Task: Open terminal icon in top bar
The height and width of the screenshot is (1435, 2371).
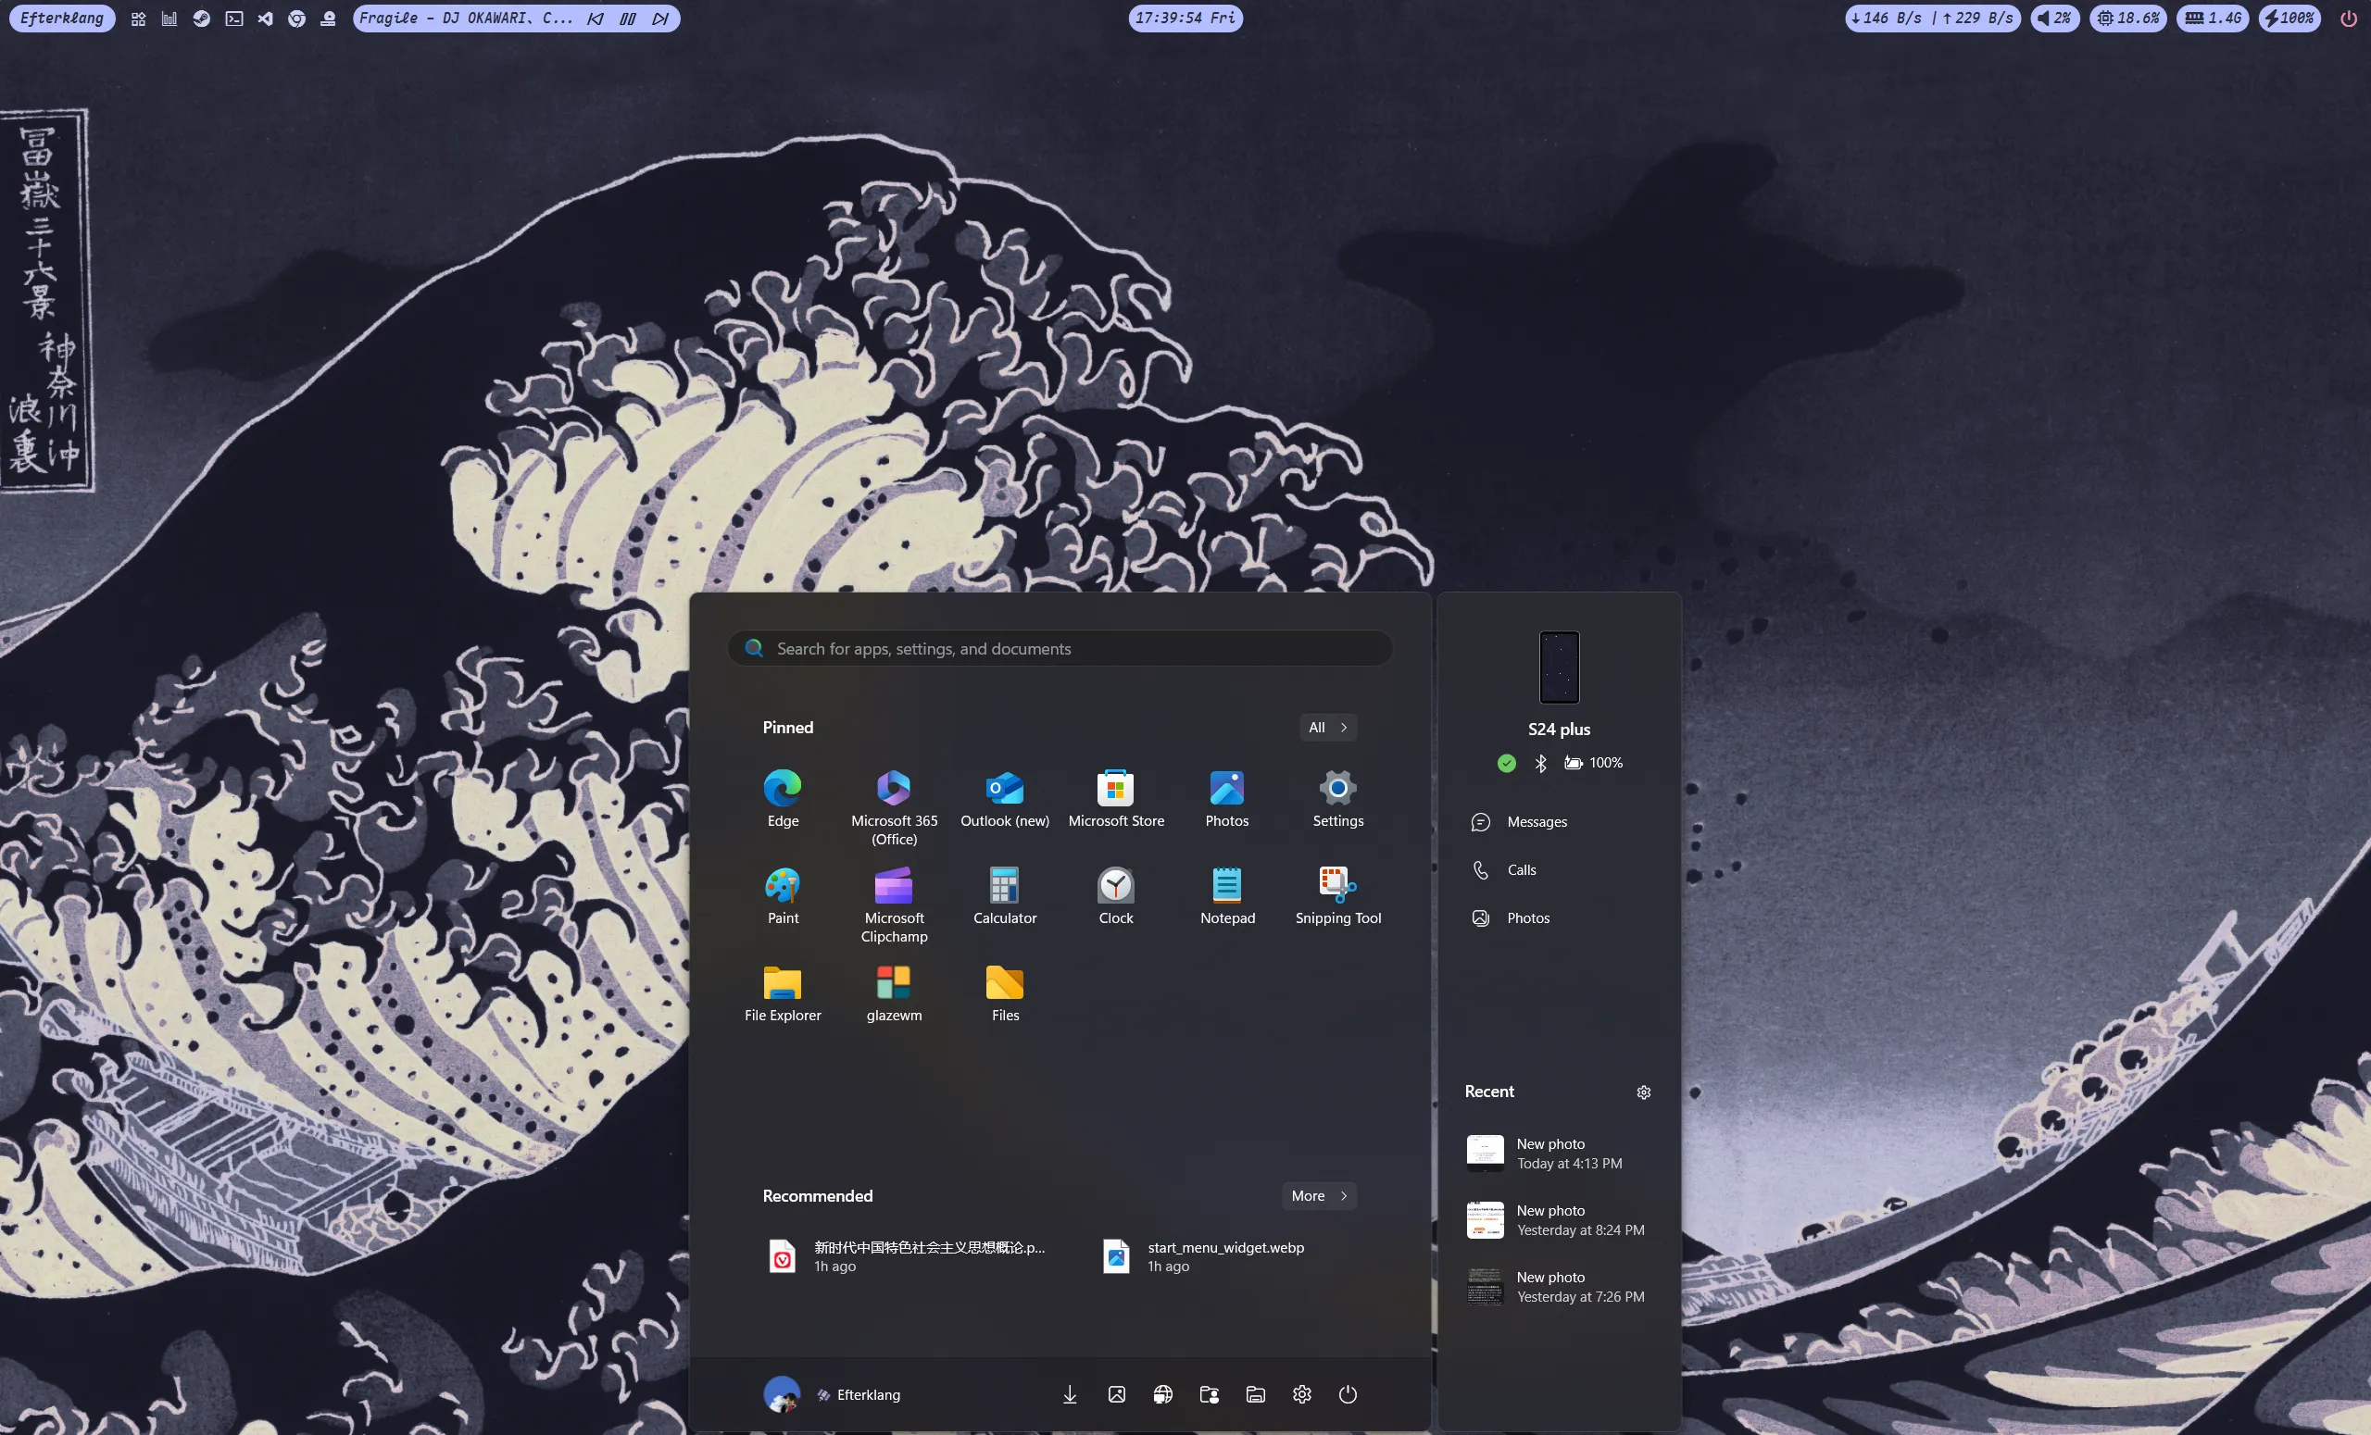Action: pyautogui.click(x=233, y=19)
